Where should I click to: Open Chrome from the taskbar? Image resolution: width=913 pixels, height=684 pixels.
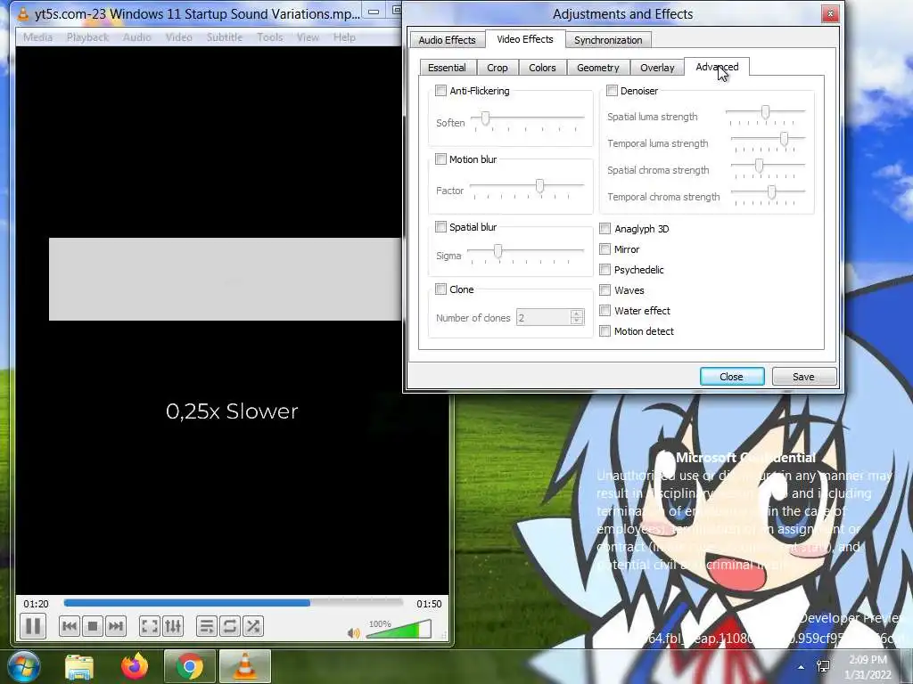point(190,666)
